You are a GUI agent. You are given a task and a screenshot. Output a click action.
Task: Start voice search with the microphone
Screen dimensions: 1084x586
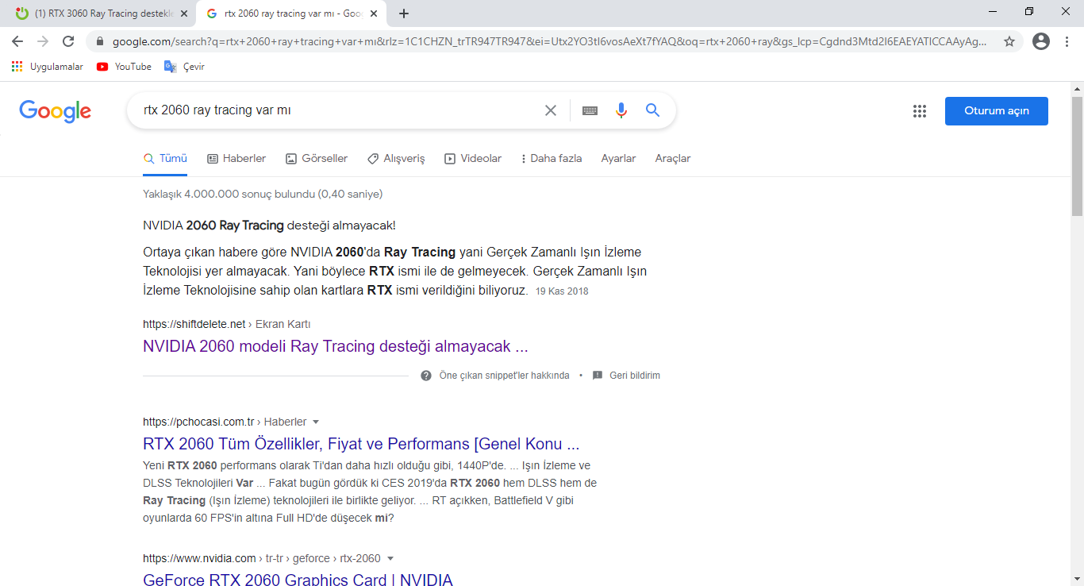621,110
